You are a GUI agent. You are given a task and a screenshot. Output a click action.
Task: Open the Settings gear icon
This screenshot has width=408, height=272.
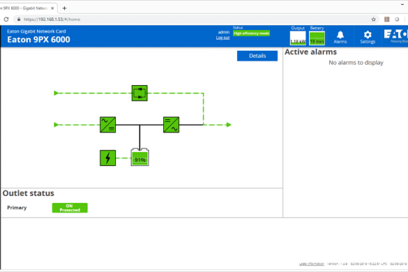(368, 37)
